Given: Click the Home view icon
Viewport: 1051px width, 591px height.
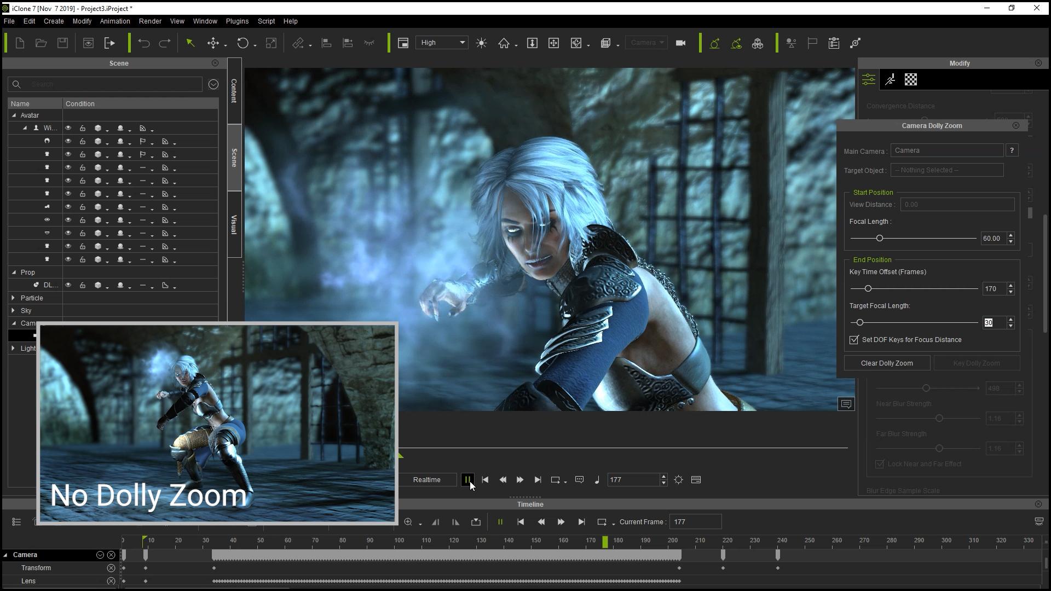Looking at the screenshot, I should point(504,43).
